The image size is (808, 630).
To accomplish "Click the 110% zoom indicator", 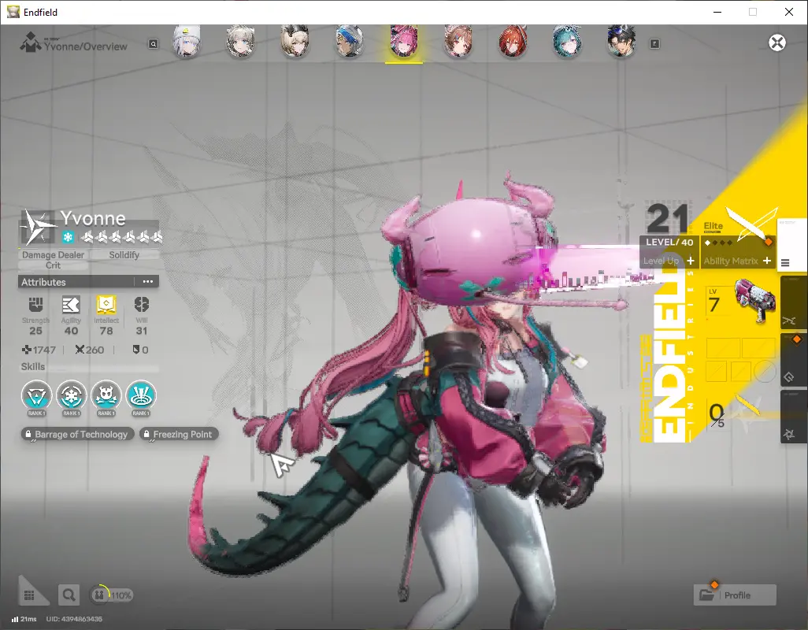I will click(112, 595).
